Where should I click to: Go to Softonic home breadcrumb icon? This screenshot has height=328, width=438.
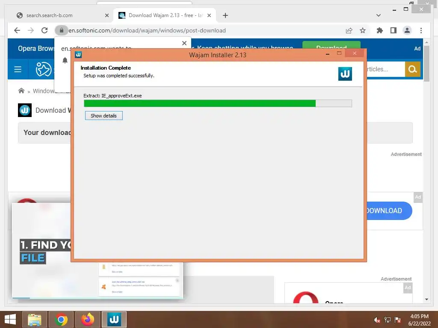(x=21, y=91)
